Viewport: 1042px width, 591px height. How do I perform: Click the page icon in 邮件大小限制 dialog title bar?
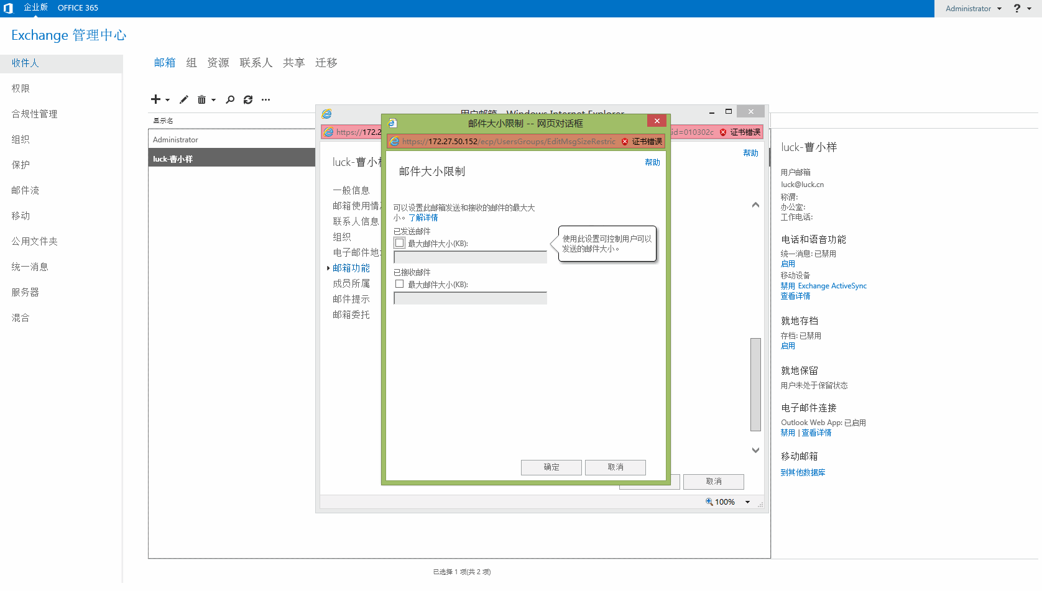pyautogui.click(x=392, y=123)
